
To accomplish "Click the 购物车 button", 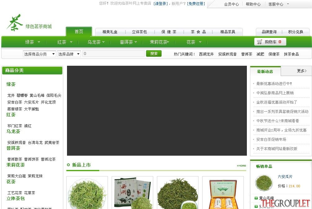I will click(x=270, y=42).
